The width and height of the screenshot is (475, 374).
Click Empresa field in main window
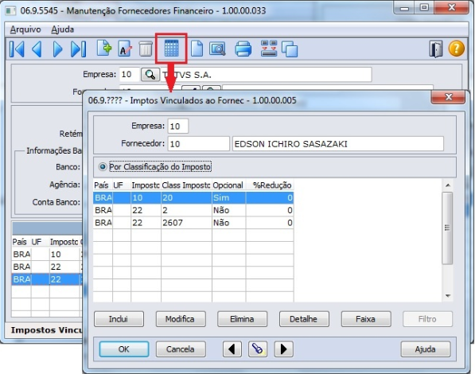pyautogui.click(x=130, y=75)
